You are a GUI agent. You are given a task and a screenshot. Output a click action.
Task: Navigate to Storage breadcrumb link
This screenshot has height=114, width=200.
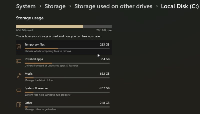tap(55, 6)
